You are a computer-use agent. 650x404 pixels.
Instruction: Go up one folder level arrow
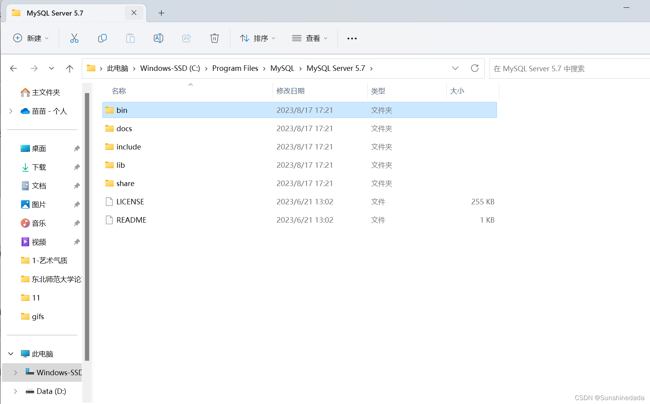click(70, 69)
